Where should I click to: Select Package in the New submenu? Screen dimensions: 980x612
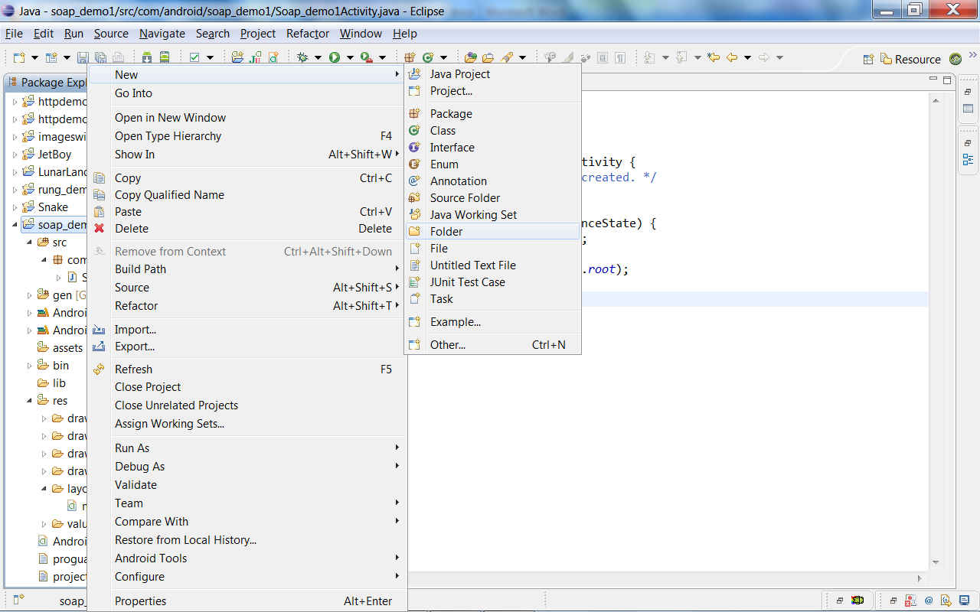point(493,114)
